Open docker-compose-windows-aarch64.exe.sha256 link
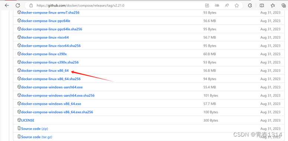The image size is (288, 141). 58,95
